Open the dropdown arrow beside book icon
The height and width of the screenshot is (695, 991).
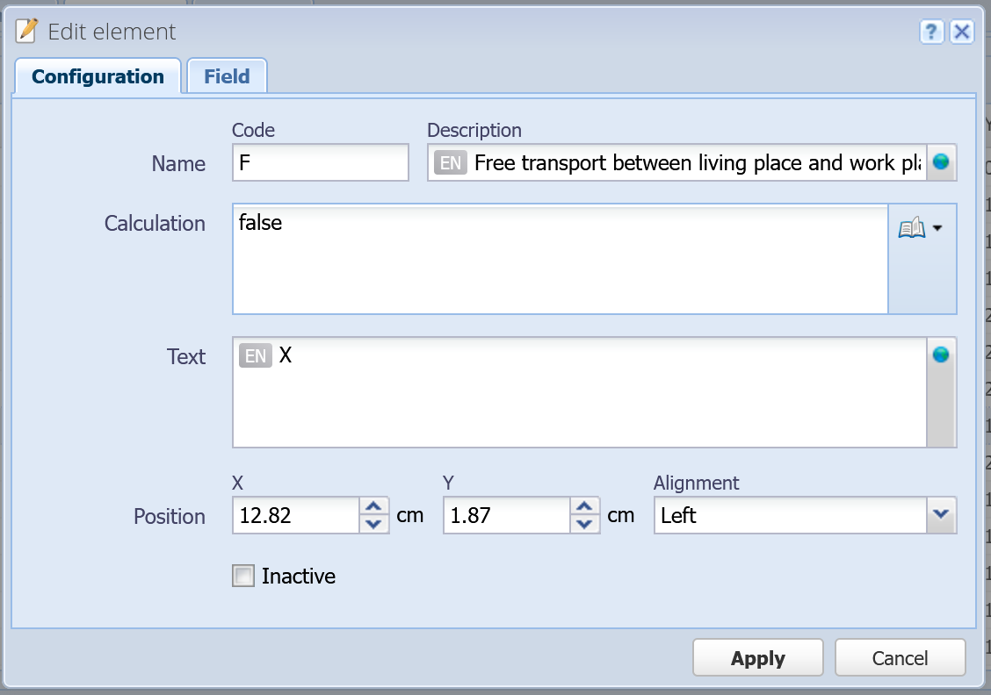coord(938,228)
